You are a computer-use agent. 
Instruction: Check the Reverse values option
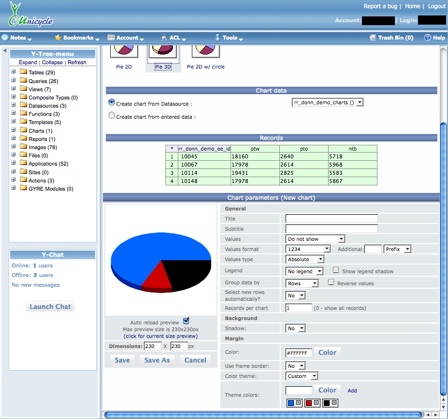(x=331, y=282)
